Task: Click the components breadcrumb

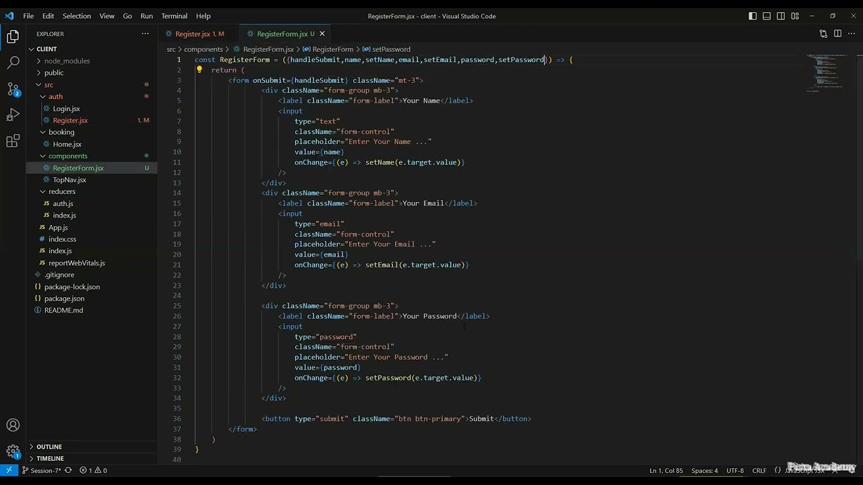Action: [203, 49]
